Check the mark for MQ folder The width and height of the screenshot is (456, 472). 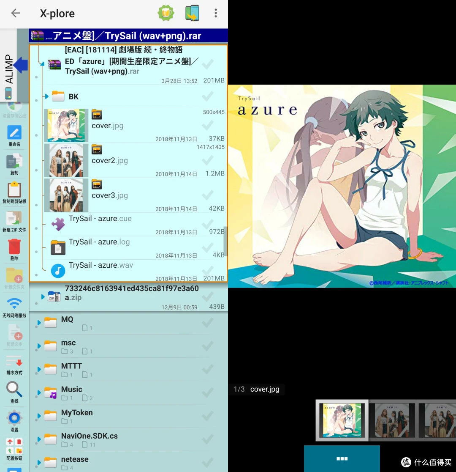(208, 323)
